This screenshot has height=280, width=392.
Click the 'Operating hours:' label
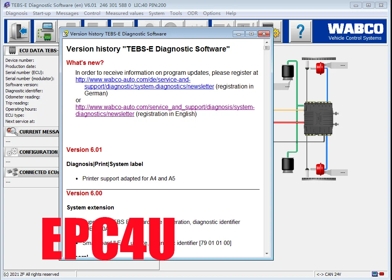point(21,109)
